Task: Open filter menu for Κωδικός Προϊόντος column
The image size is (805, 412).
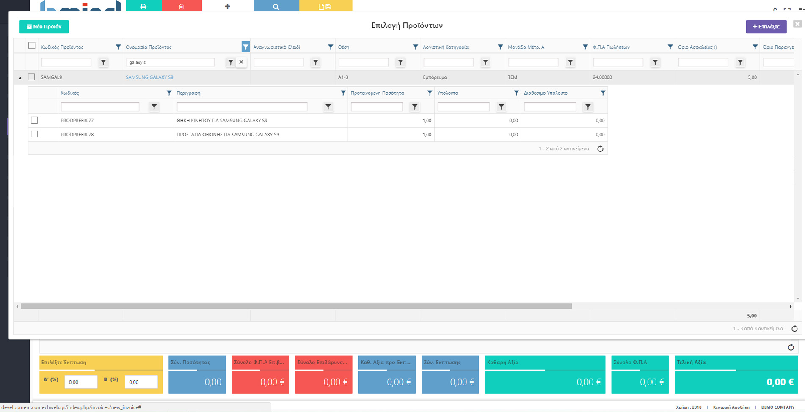Action: 118,47
